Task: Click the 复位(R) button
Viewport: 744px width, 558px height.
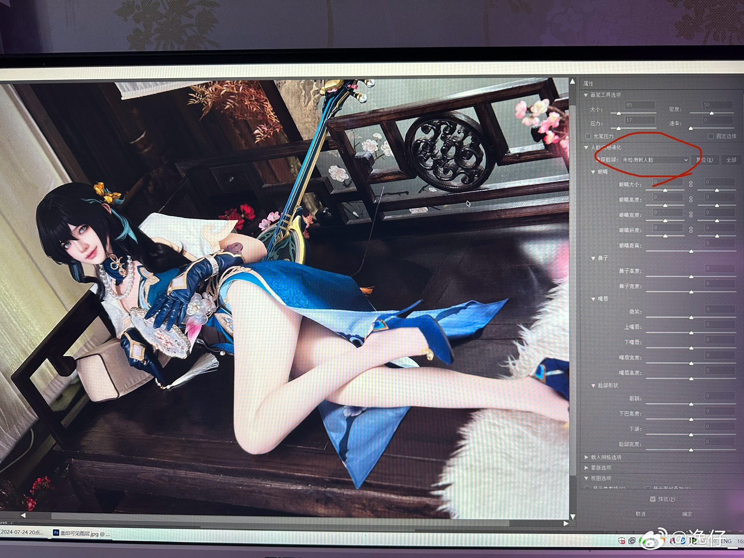Action: (x=705, y=160)
